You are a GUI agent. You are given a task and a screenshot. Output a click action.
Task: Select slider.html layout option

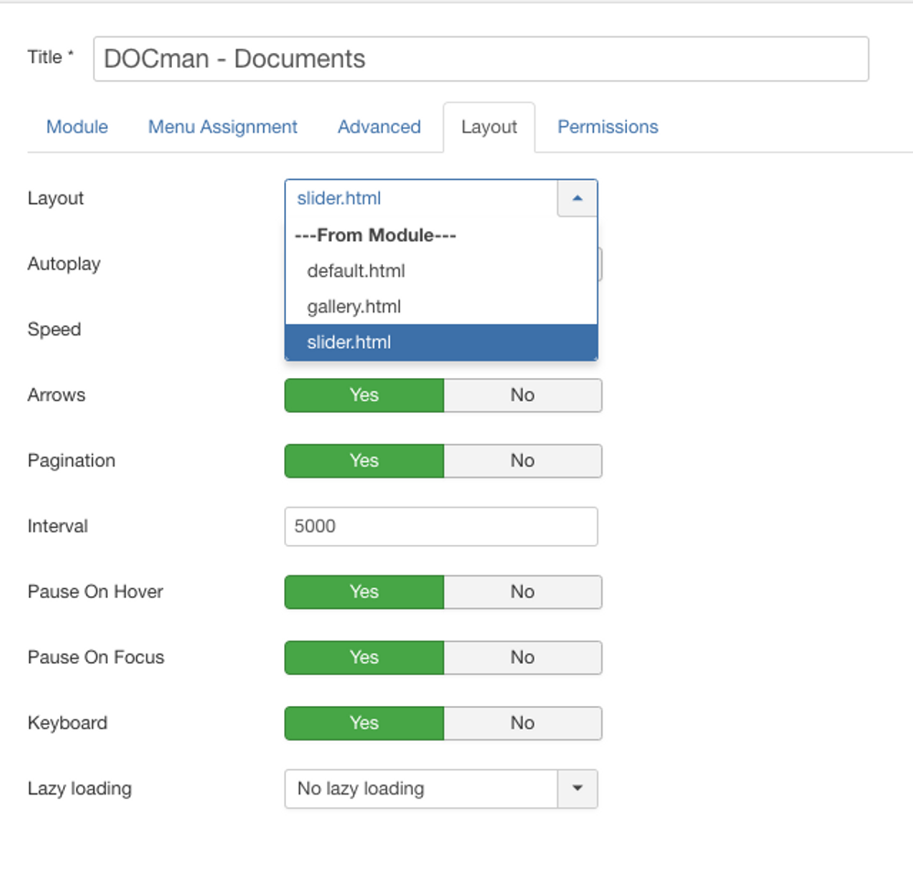pos(349,342)
